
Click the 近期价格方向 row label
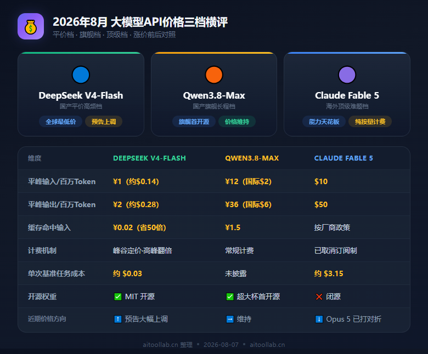47,319
